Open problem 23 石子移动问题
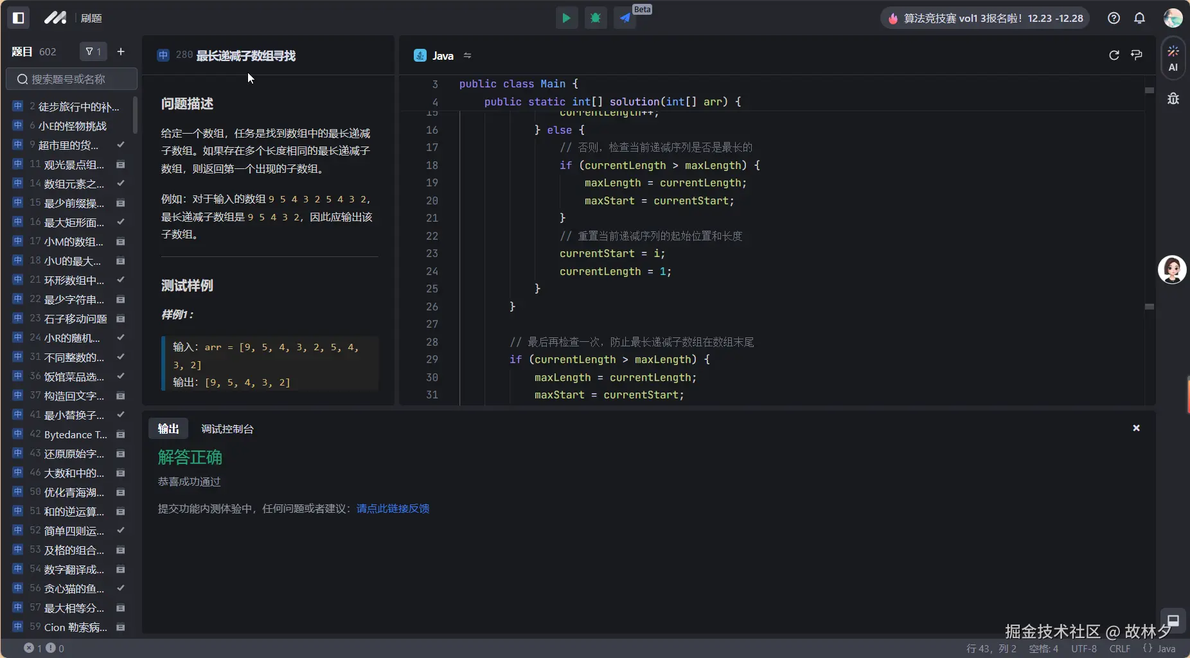Viewport: 1190px width, 658px height. 75,319
